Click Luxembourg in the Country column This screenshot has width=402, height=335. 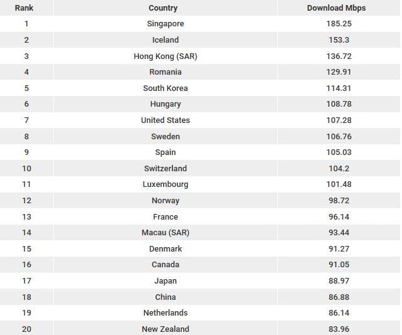point(165,184)
